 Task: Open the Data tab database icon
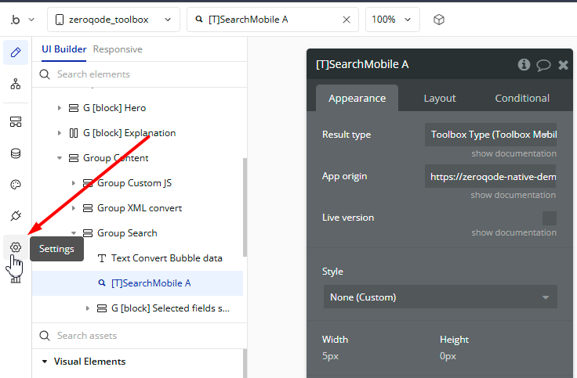(x=16, y=153)
